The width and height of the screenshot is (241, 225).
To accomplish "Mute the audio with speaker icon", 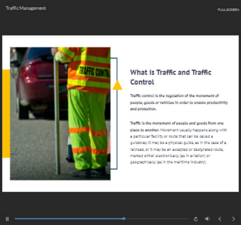I will click(x=207, y=219).
